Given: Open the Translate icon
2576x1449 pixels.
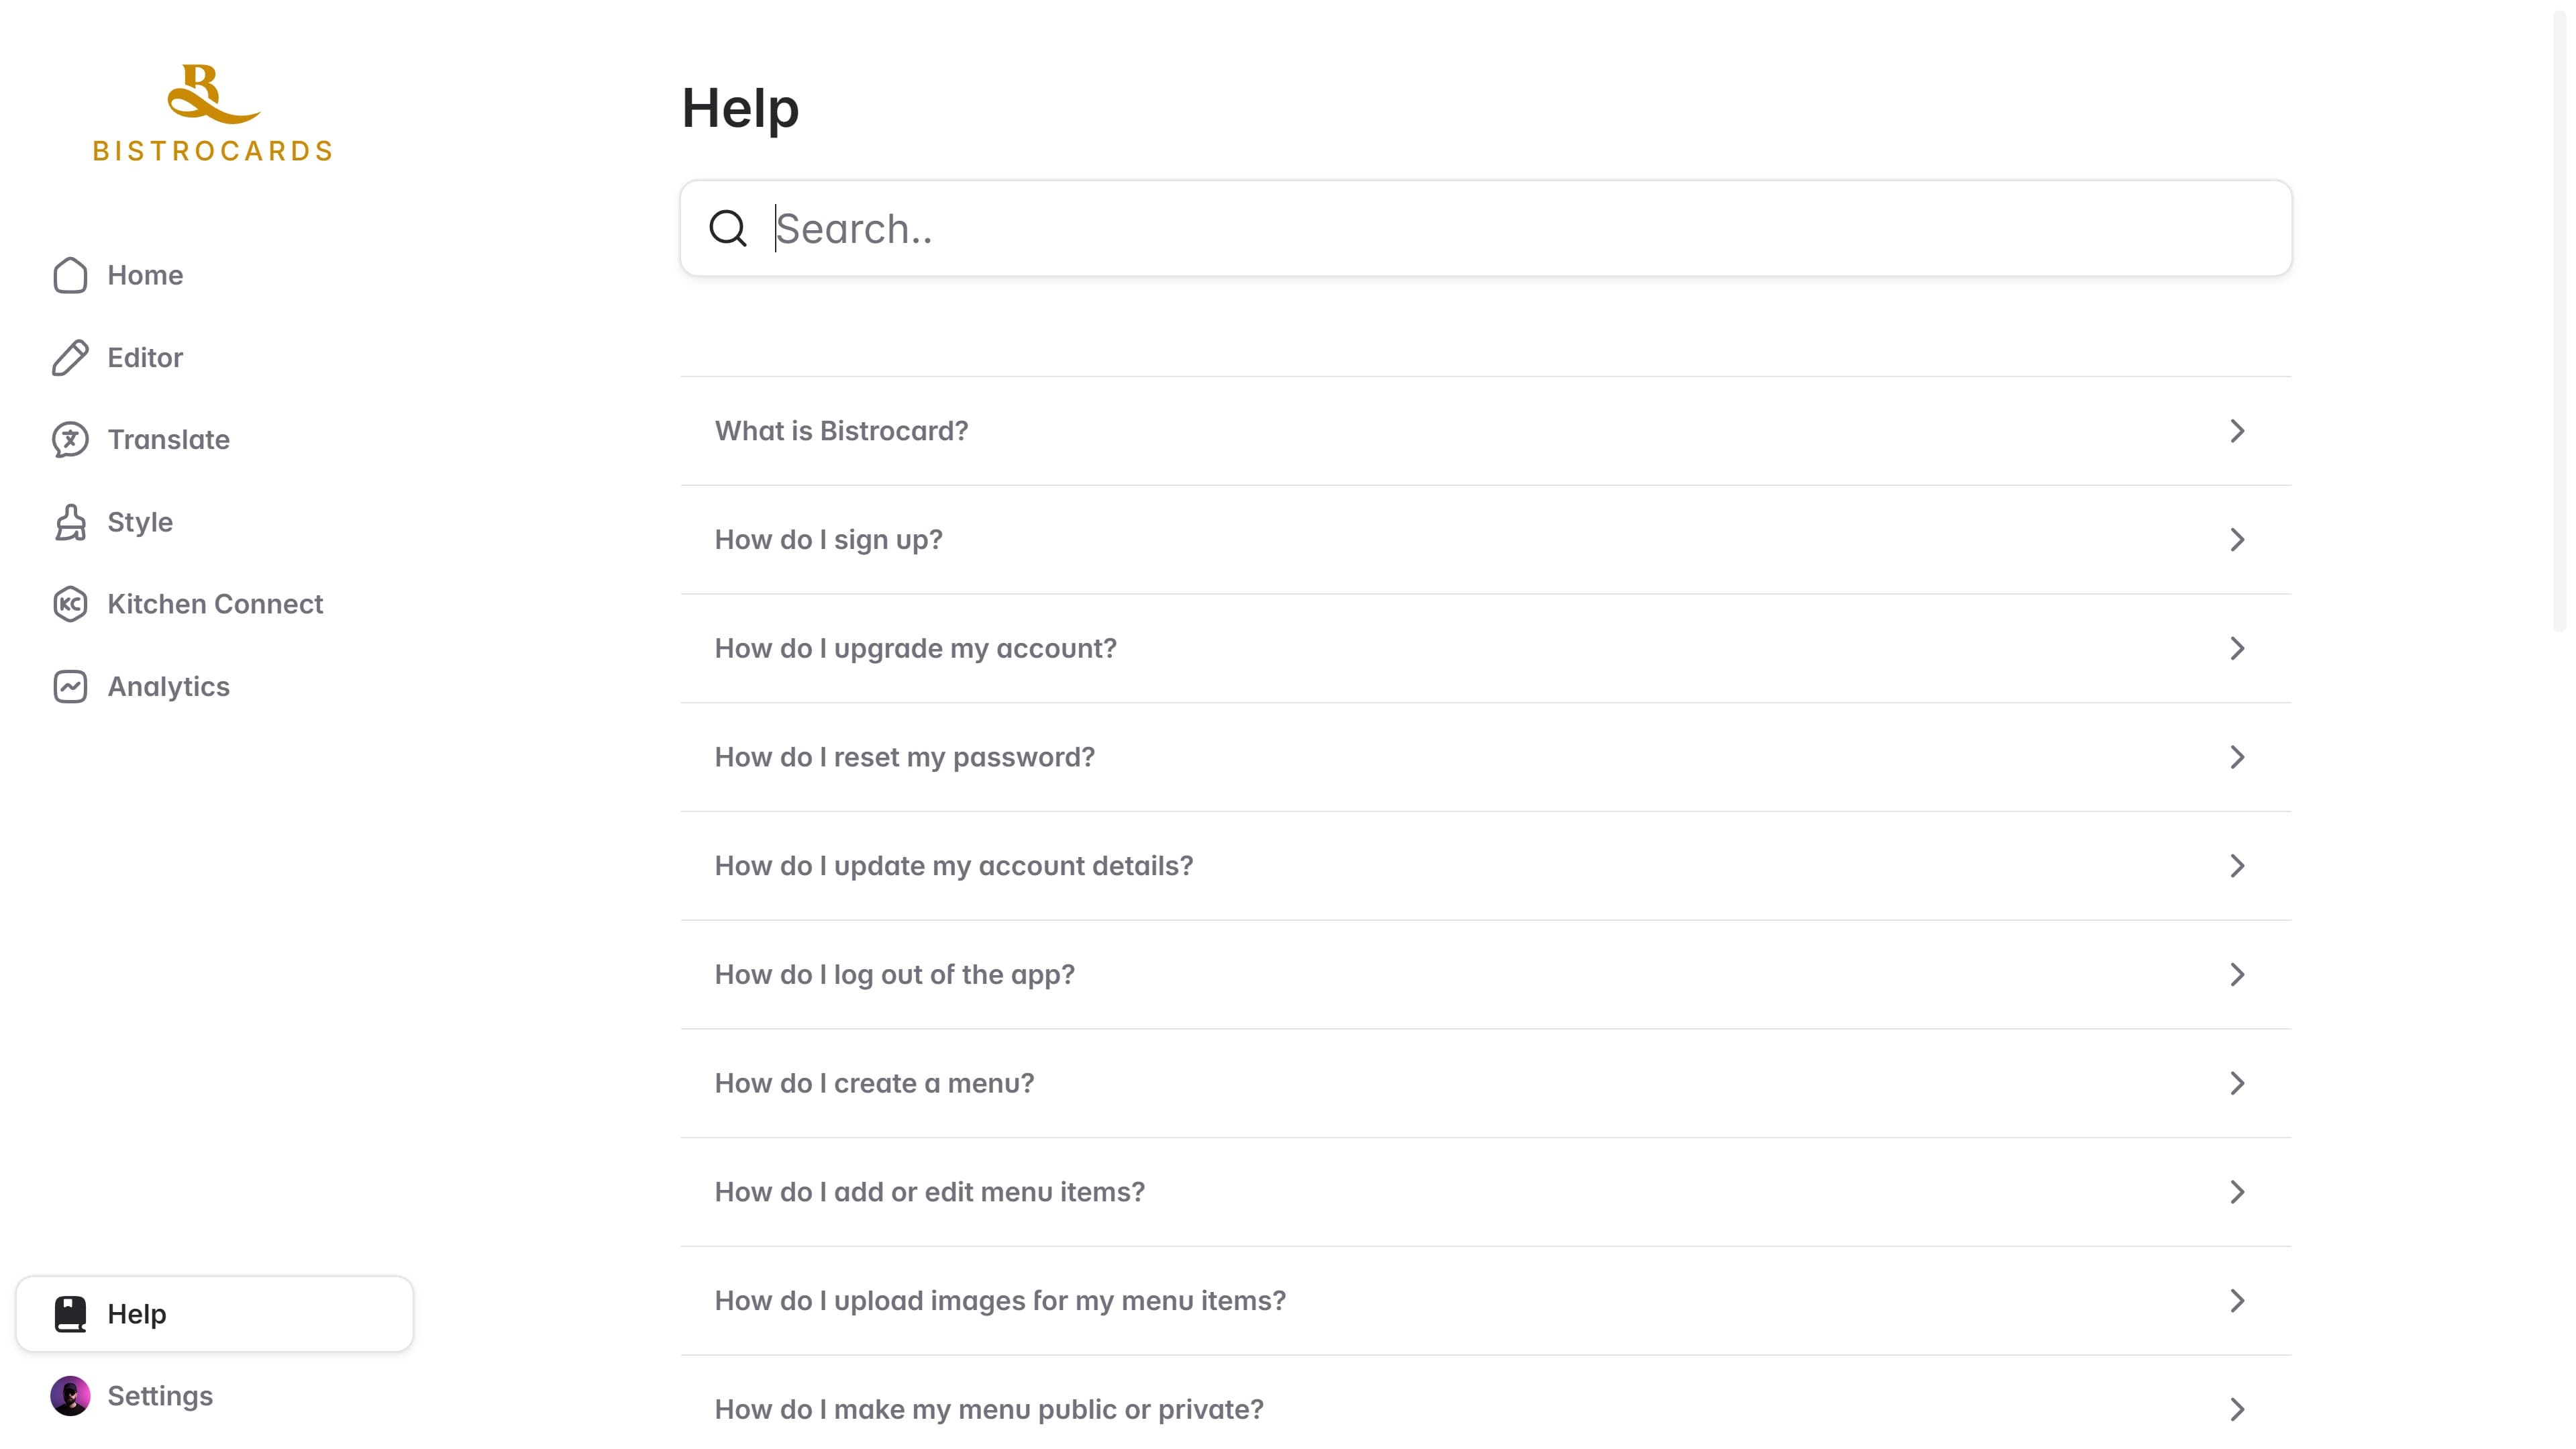Looking at the screenshot, I should [70, 440].
